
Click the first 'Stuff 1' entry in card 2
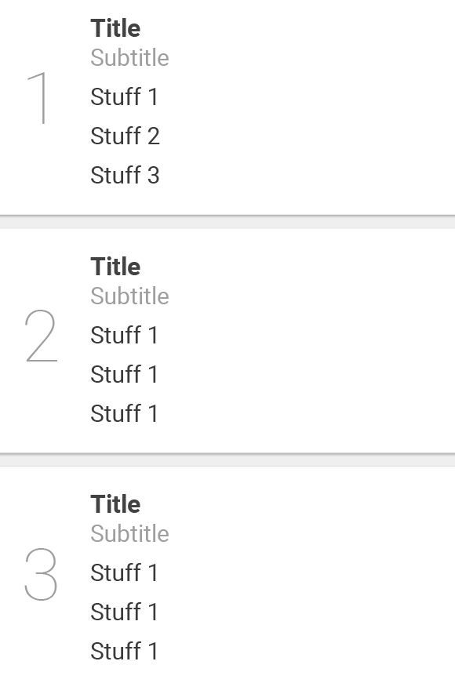[125, 335]
